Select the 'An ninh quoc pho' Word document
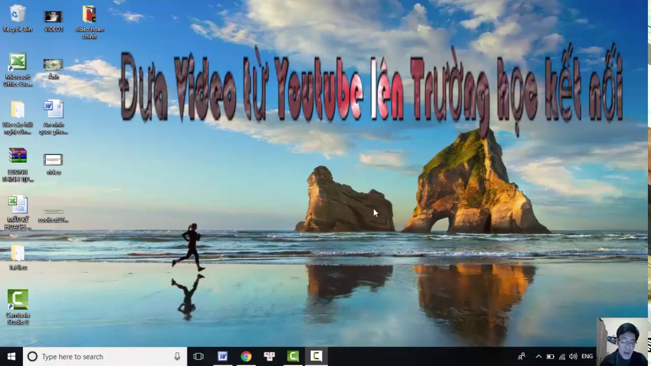 (x=53, y=118)
